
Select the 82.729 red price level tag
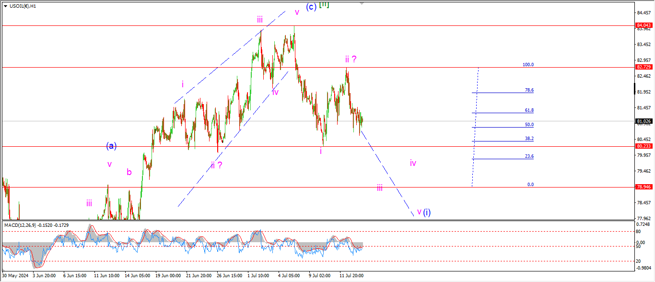click(x=643, y=67)
